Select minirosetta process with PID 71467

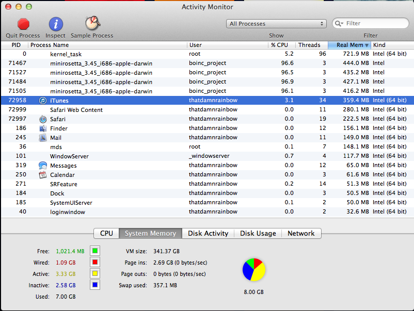pyautogui.click(x=208, y=63)
